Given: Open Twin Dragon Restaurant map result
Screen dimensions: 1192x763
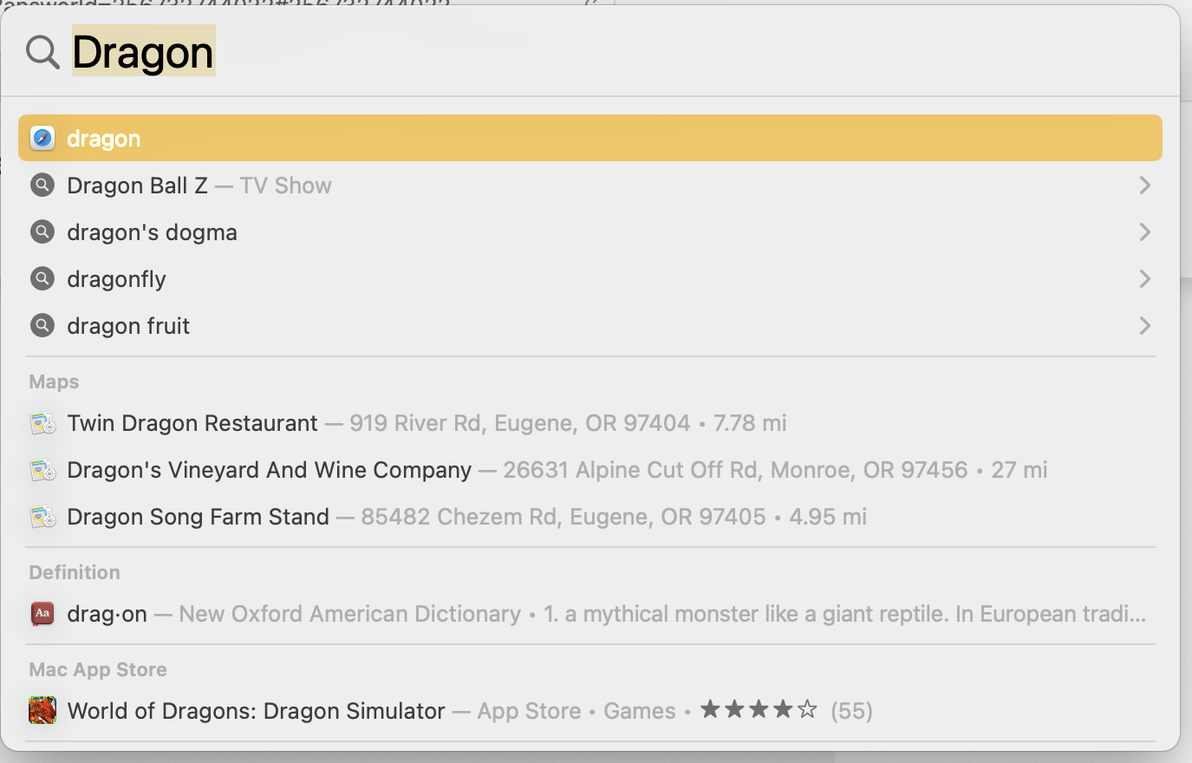Looking at the screenshot, I should pos(590,423).
